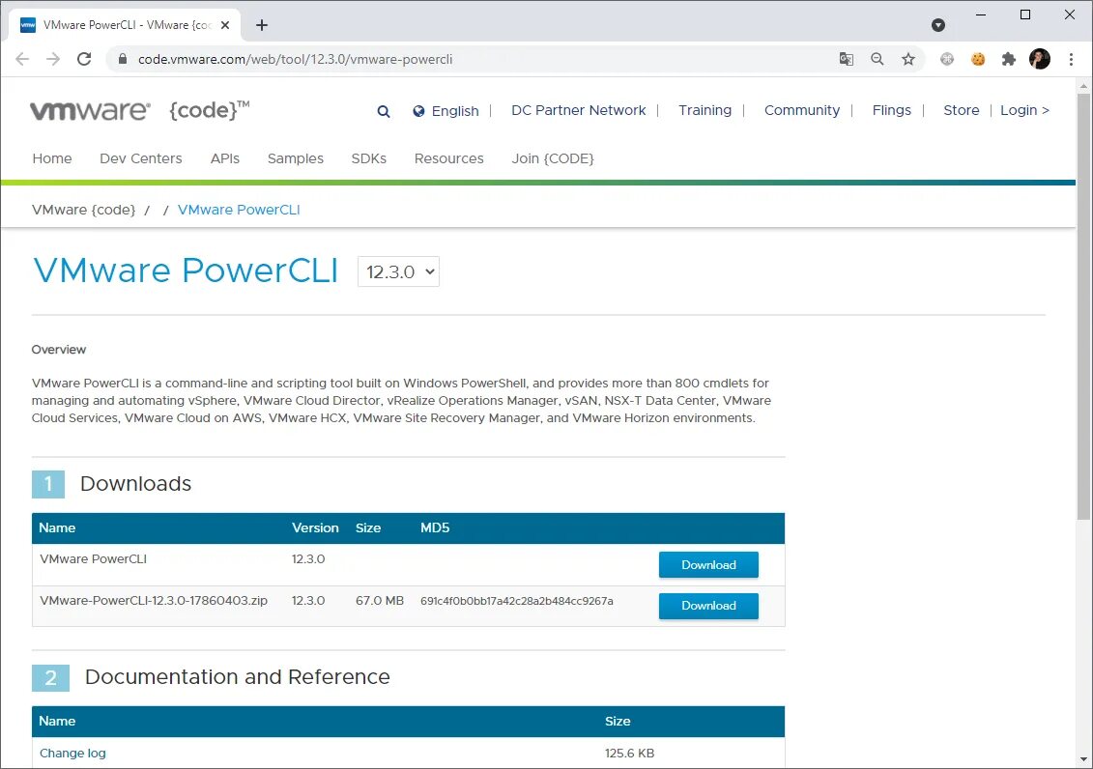The height and width of the screenshot is (769, 1093).
Task: Open the zoom magnifier icon in address bar
Action: (x=877, y=59)
